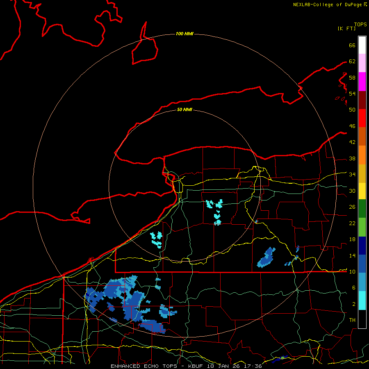
Task: Click the ENHANCED ECHO TOPS product title
Action: pyautogui.click(x=144, y=366)
